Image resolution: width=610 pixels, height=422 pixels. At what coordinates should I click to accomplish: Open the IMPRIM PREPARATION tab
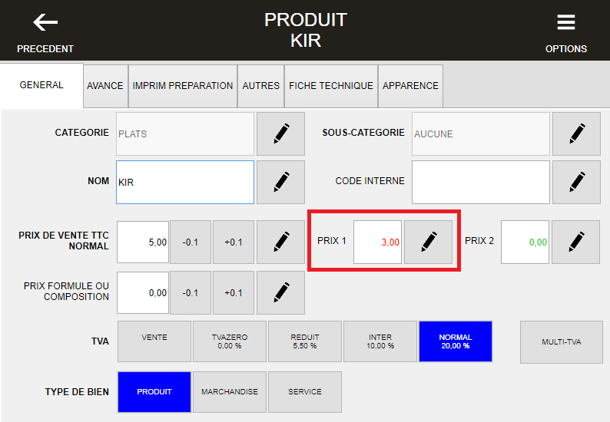point(183,86)
